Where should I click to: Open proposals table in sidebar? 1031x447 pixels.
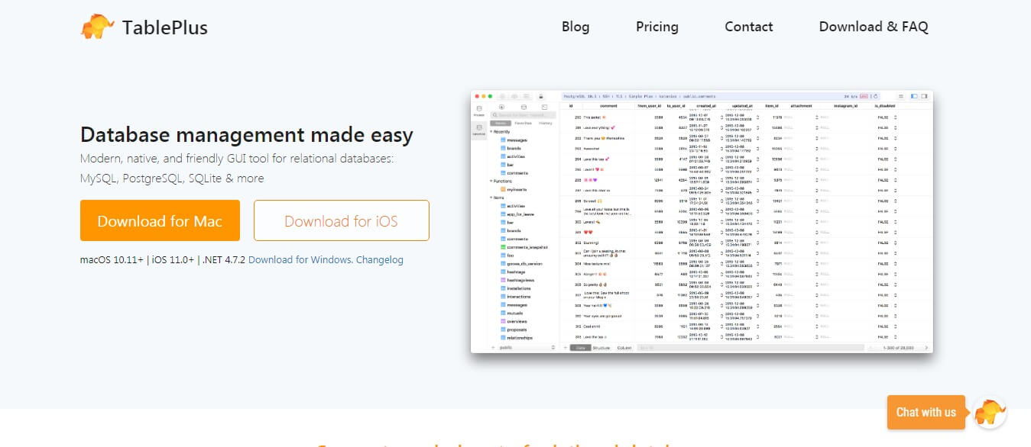coord(517,330)
